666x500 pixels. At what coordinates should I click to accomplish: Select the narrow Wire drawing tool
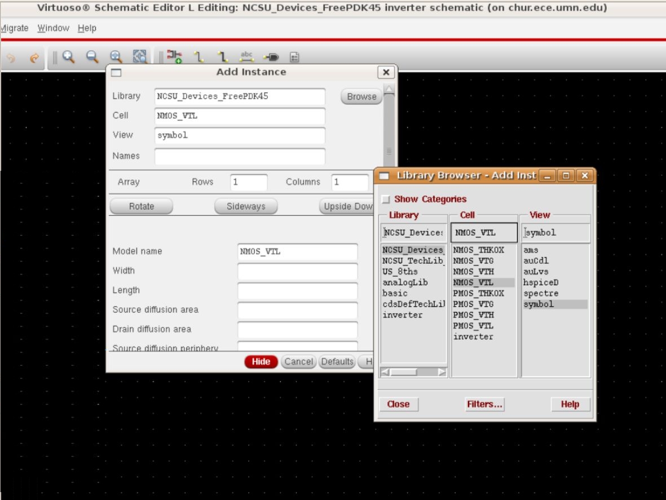point(197,56)
